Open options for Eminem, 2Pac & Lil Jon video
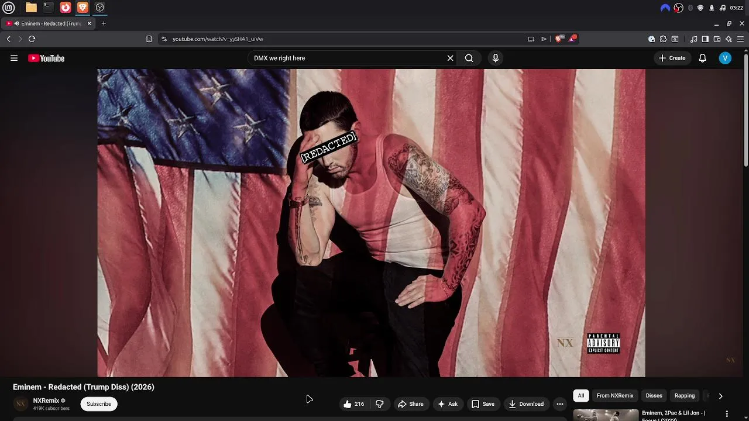 coord(727,414)
